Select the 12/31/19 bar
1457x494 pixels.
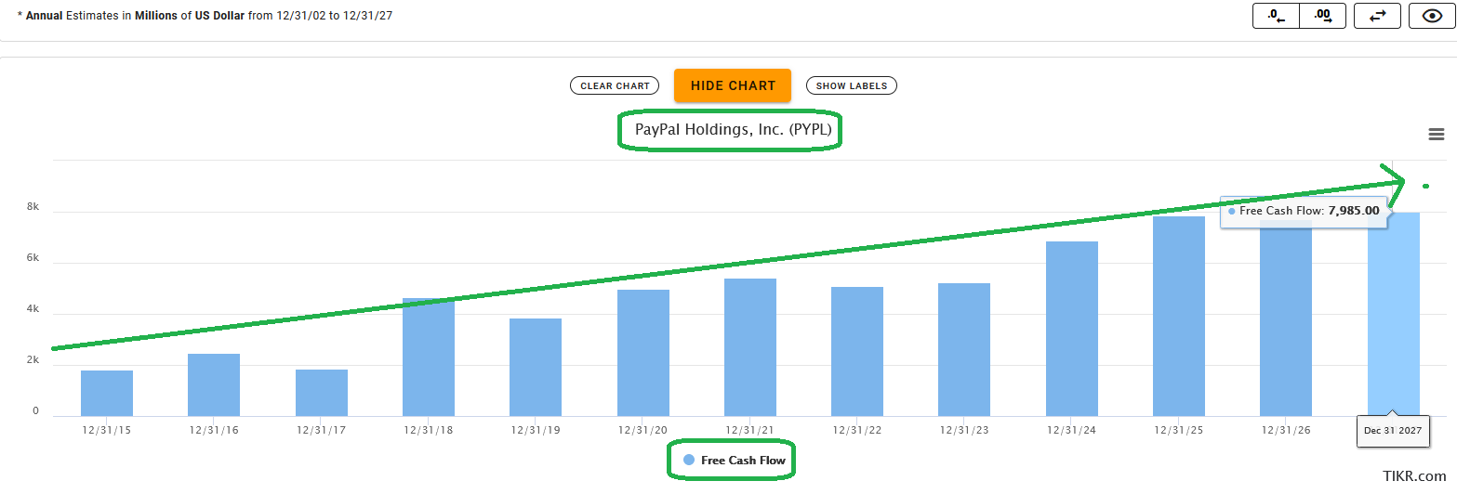536,367
